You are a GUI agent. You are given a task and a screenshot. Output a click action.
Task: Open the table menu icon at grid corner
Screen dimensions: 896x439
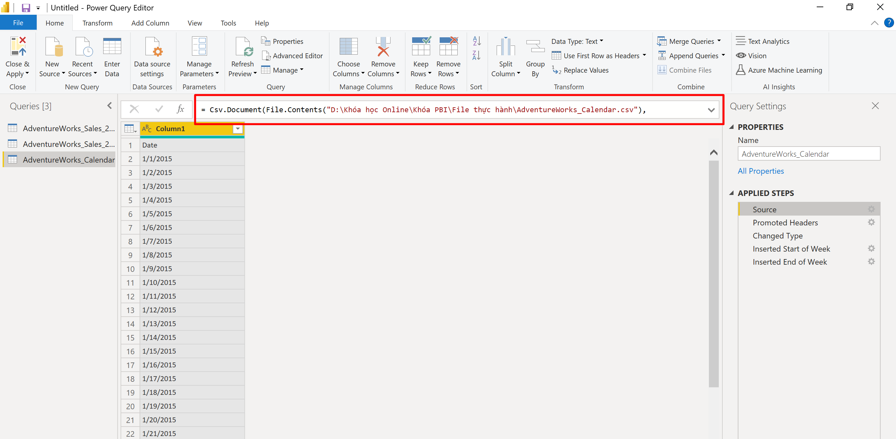130,129
